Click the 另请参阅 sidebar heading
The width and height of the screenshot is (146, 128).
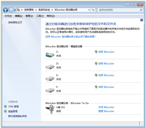[13, 102]
